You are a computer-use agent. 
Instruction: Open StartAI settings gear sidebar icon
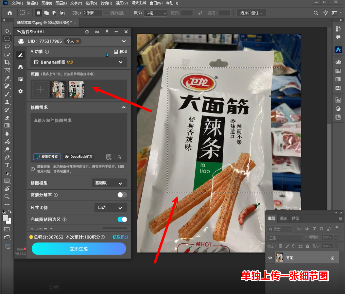coord(20,91)
